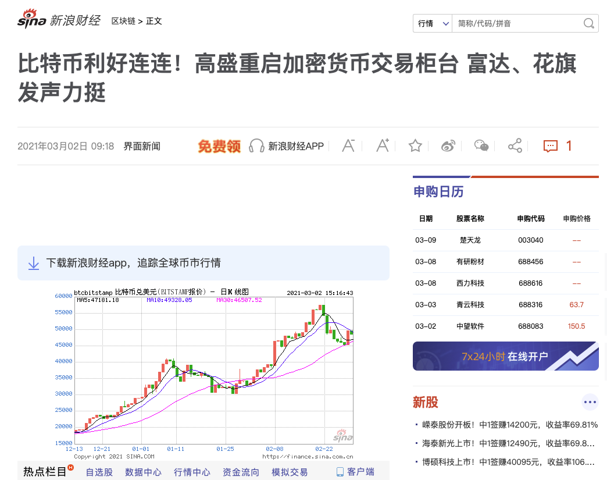
Task: Increase font size with A+ icon
Action: click(383, 145)
